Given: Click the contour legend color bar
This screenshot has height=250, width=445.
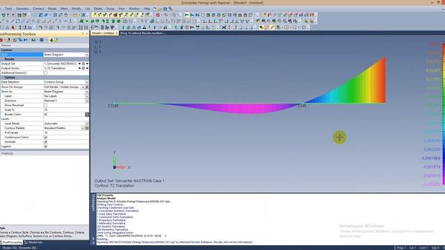Looking at the screenshot, I should click(444, 115).
